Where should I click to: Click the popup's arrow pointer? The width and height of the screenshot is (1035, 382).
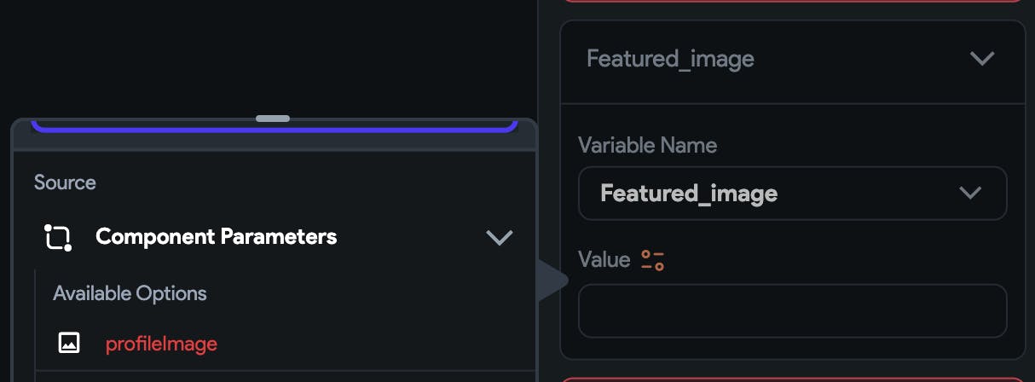click(x=552, y=279)
